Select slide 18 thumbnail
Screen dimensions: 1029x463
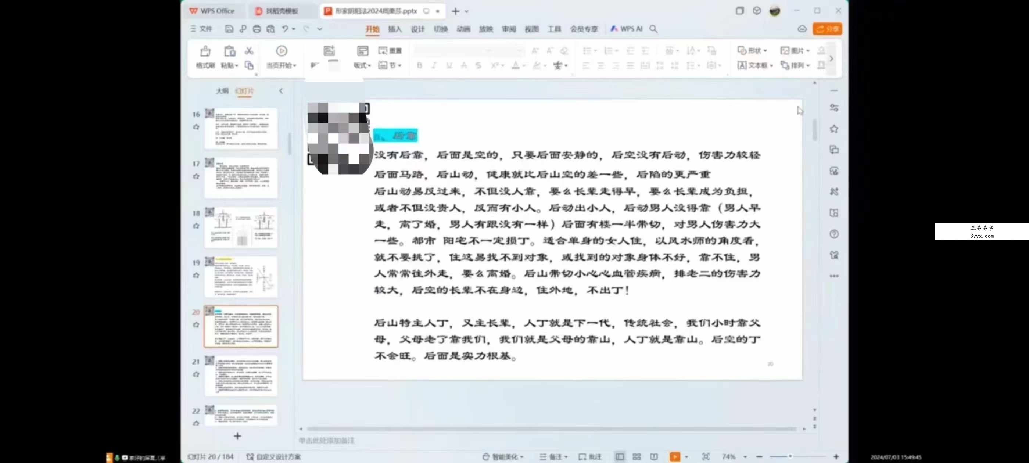click(241, 227)
